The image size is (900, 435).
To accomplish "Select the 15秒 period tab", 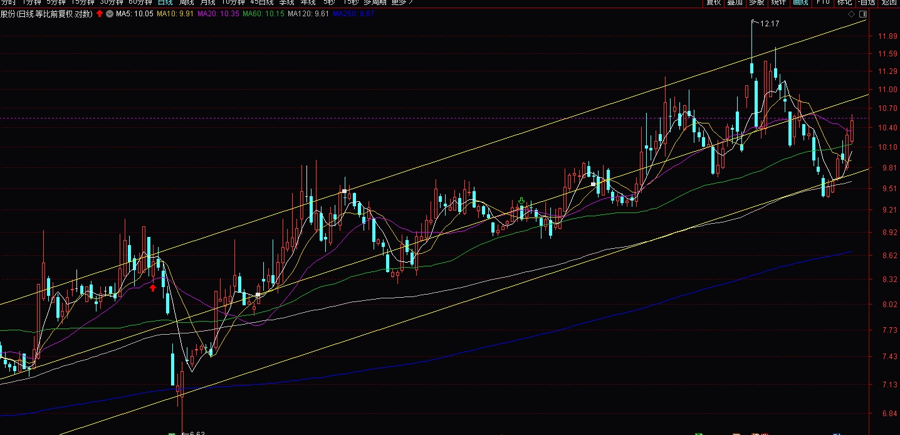I will pos(350,3).
